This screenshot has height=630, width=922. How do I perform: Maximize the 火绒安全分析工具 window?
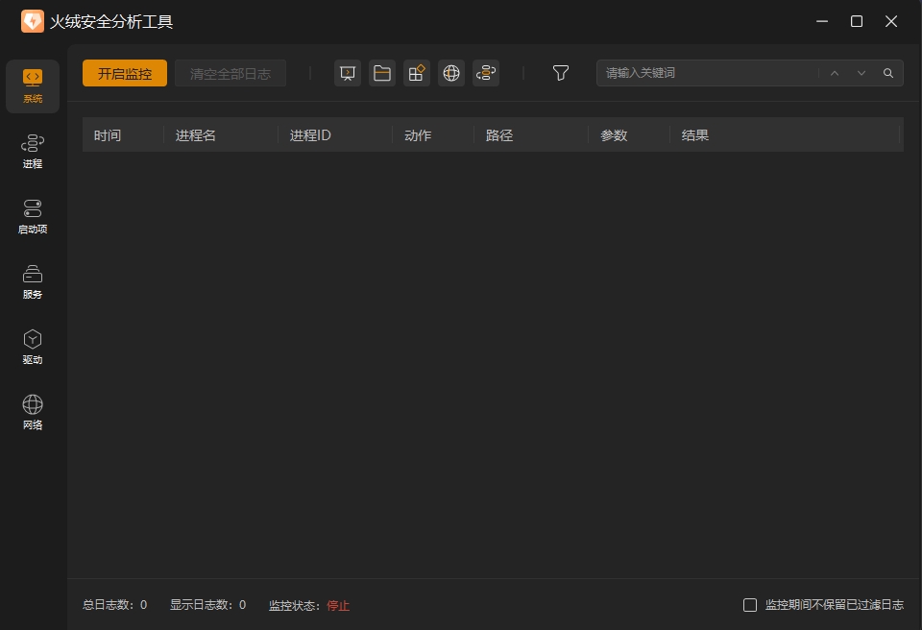857,21
